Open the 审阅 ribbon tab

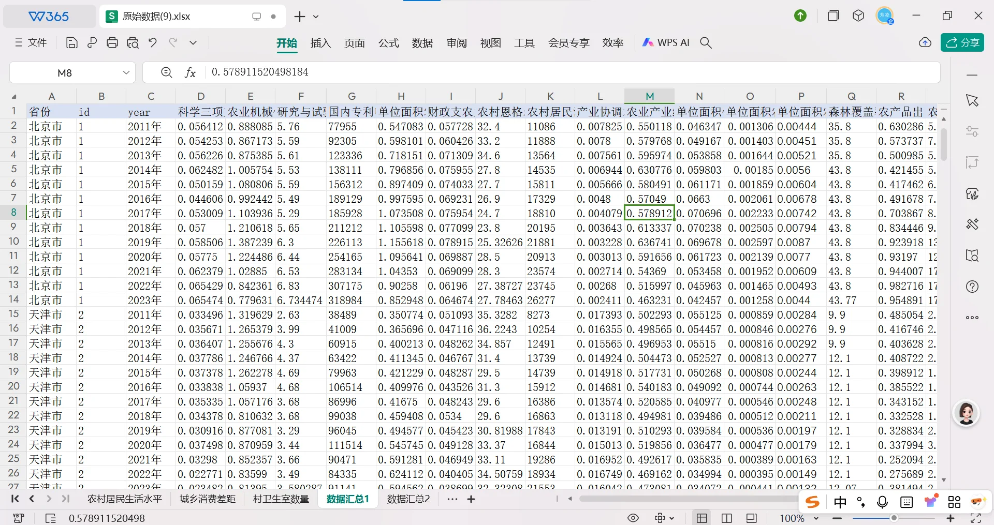tap(457, 43)
